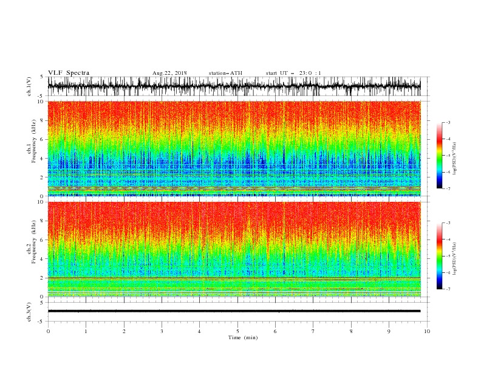Screen dimensions: 481x372
Task: Select the "ch.3(V)" axis label
Action: point(29,312)
